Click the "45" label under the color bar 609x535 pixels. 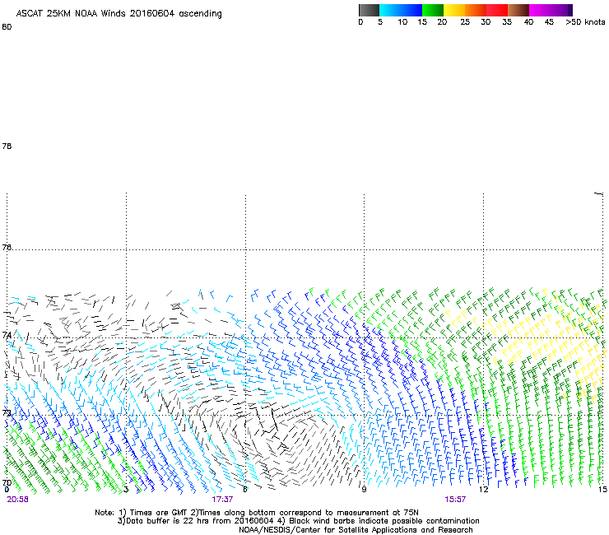(x=549, y=22)
